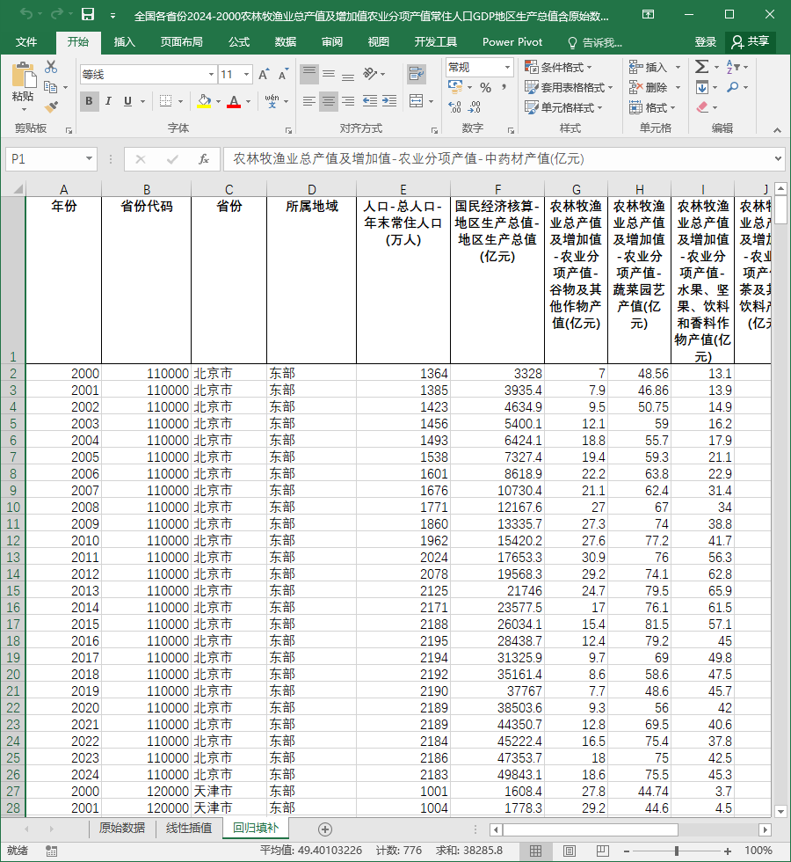Click the Increase Decimal icon
The width and height of the screenshot is (791, 862).
point(454,107)
